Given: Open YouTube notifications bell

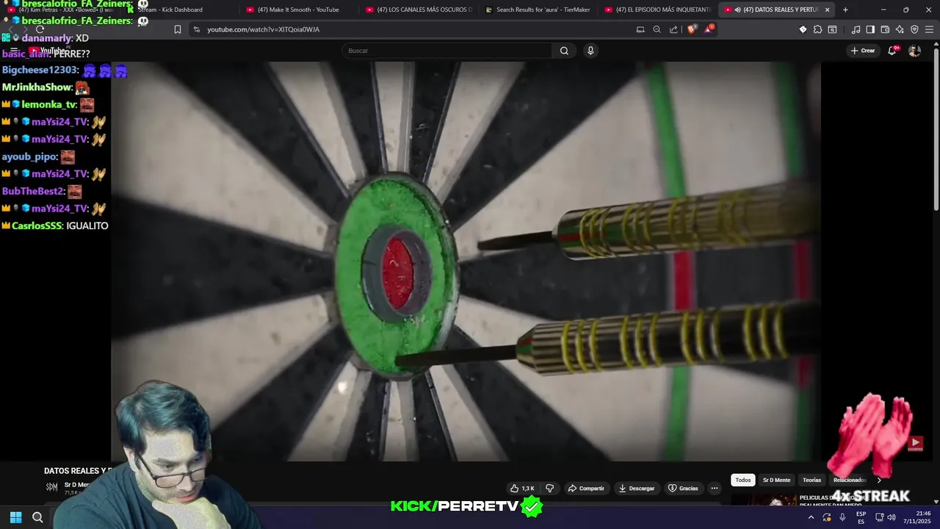Looking at the screenshot, I should coord(892,51).
